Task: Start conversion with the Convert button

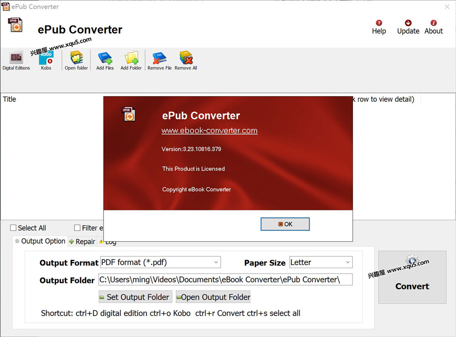Action: (x=412, y=277)
